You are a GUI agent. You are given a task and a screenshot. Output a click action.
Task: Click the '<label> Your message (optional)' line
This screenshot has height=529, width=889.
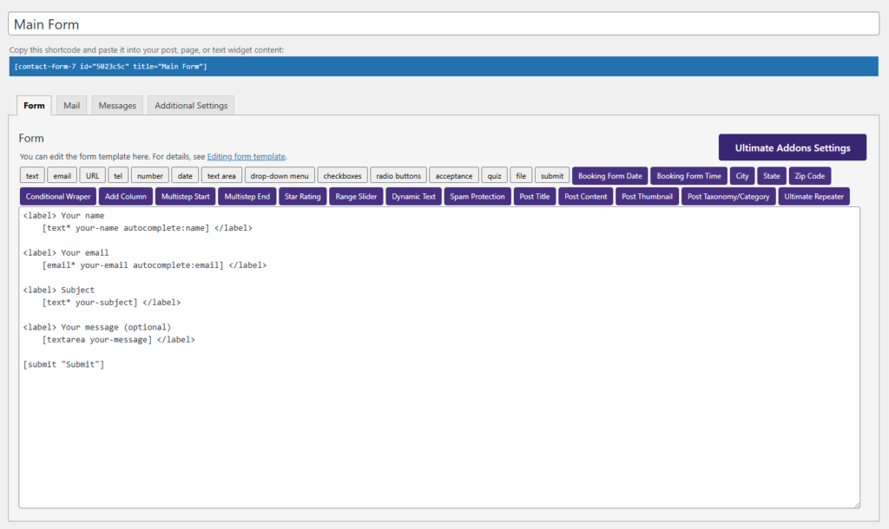click(x=97, y=327)
